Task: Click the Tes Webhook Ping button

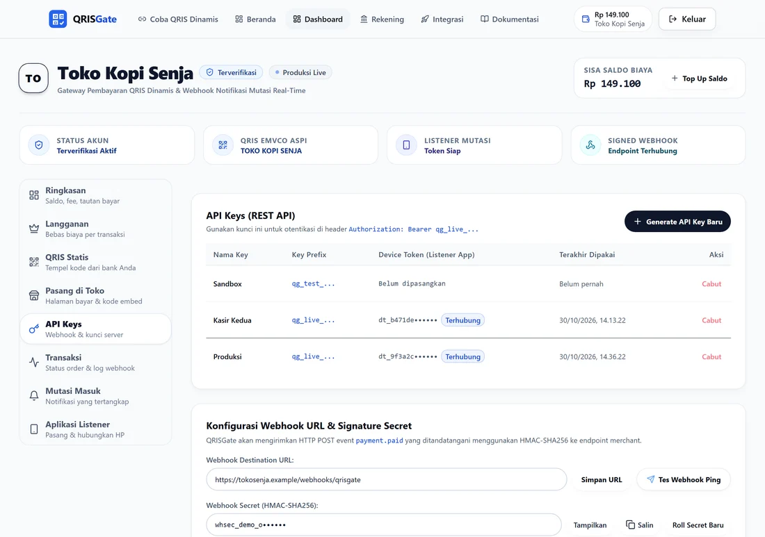Action: pyautogui.click(x=684, y=479)
